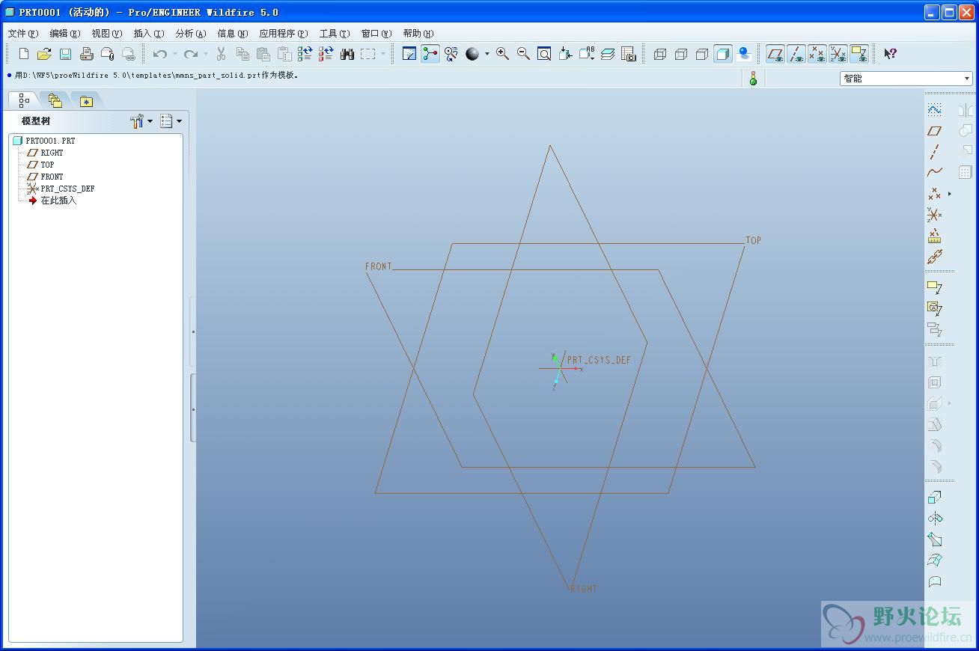Click the Refit to screen icon

tap(544, 54)
